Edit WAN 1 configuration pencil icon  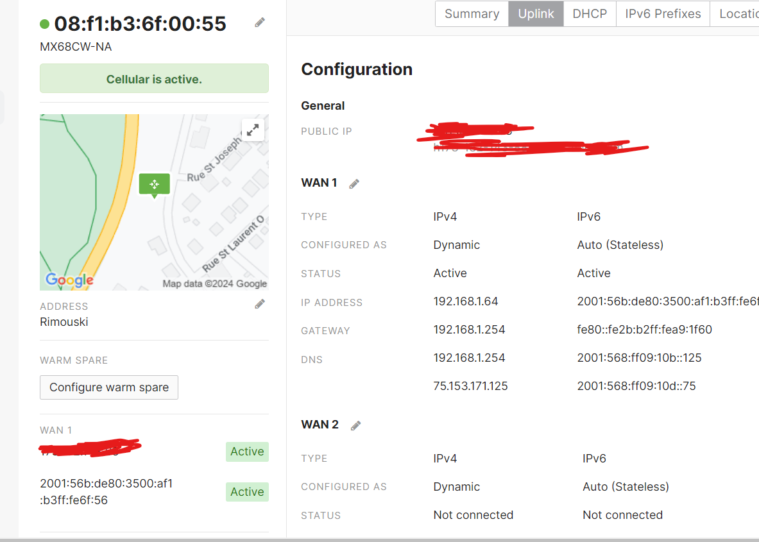[x=354, y=184]
